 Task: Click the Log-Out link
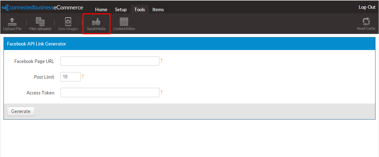point(367,7)
